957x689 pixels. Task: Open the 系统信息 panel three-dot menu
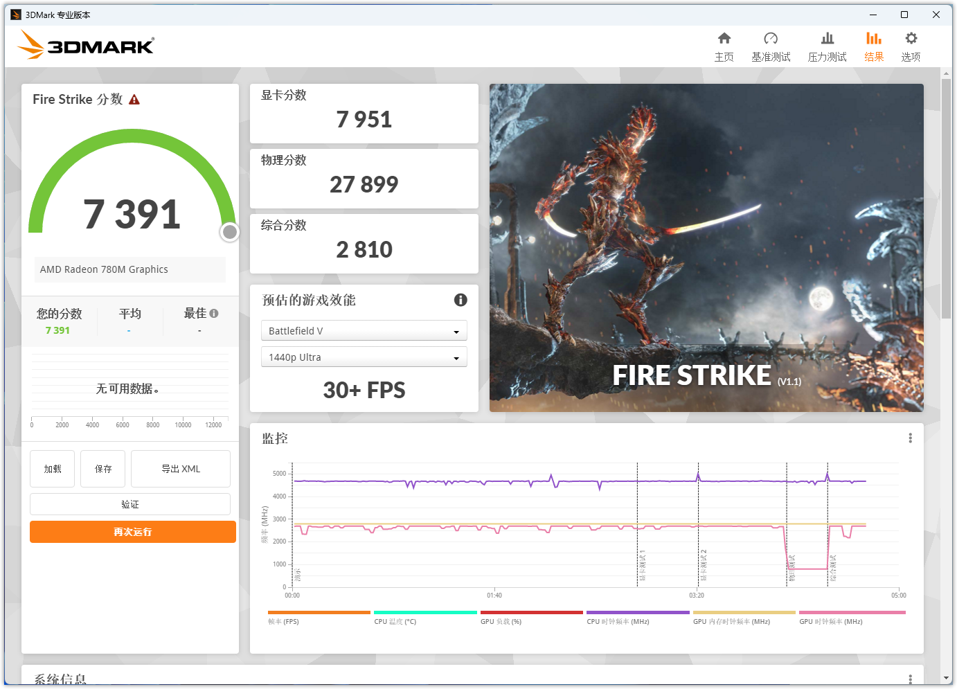pos(910,679)
